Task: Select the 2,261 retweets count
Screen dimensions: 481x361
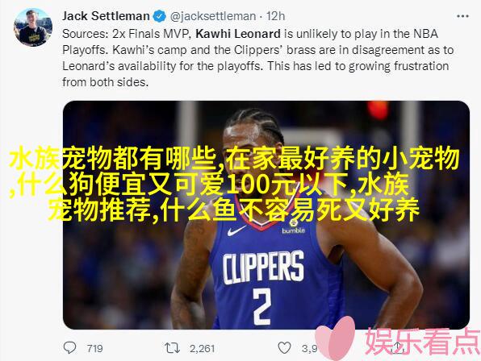Action: 202,348
